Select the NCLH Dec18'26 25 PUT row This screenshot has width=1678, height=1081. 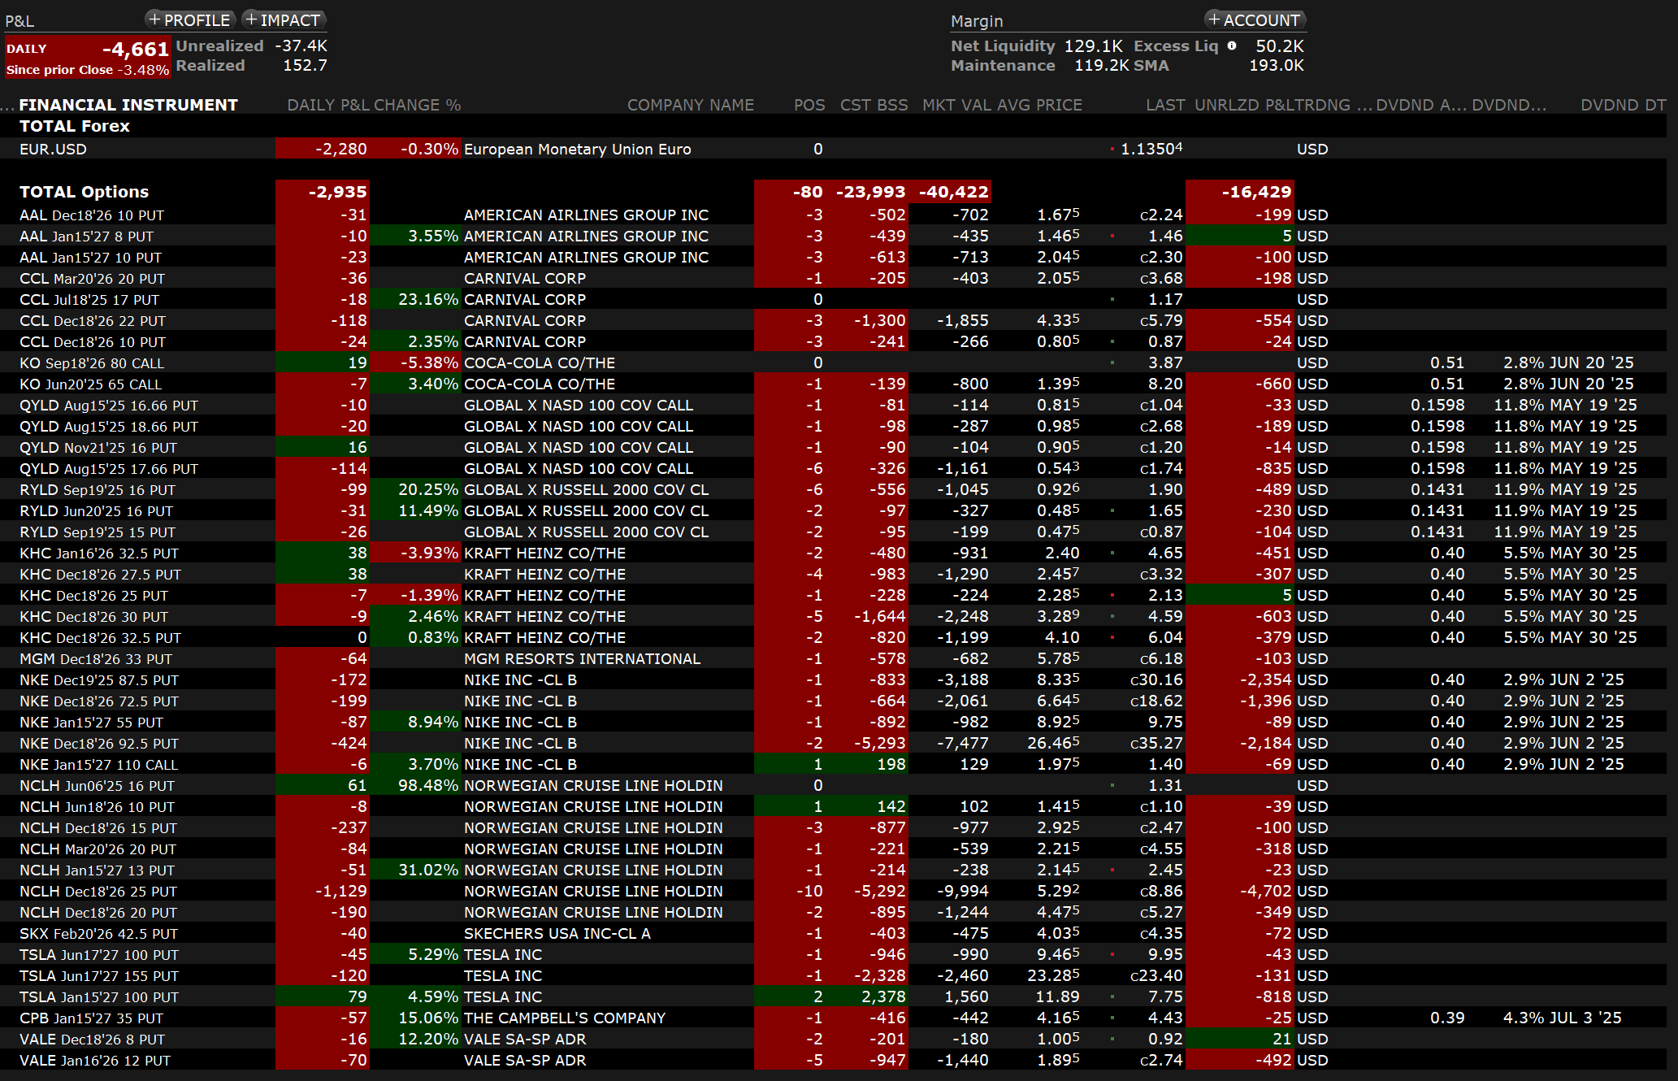(x=98, y=892)
